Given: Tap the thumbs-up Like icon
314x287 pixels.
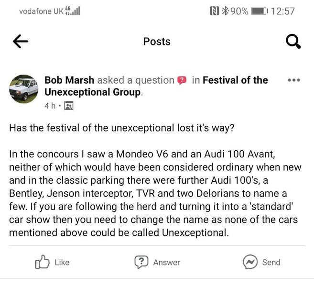Looking at the screenshot, I should (x=43, y=262).
